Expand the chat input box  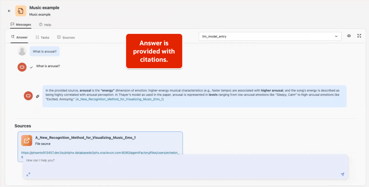tap(28, 174)
